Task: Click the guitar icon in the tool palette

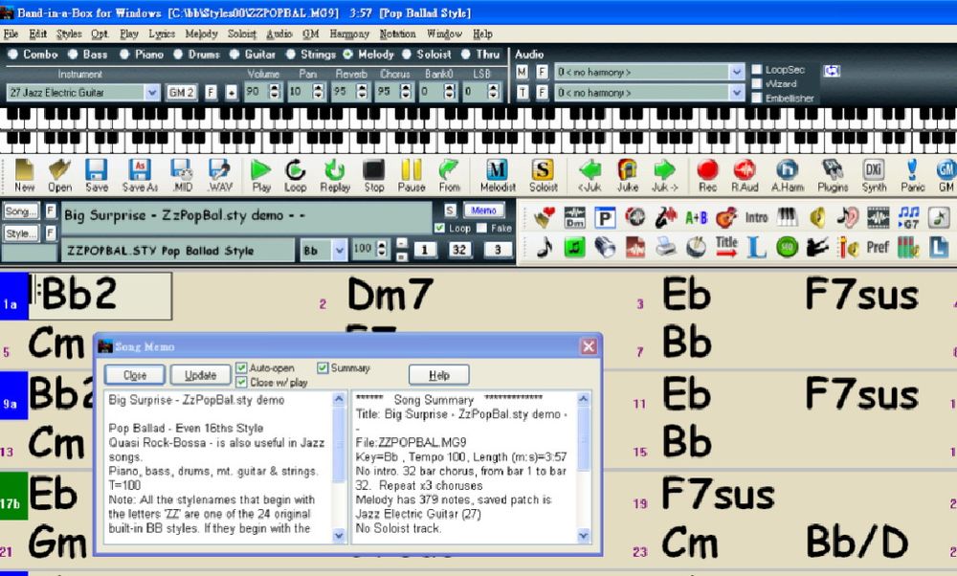Action: click(726, 218)
